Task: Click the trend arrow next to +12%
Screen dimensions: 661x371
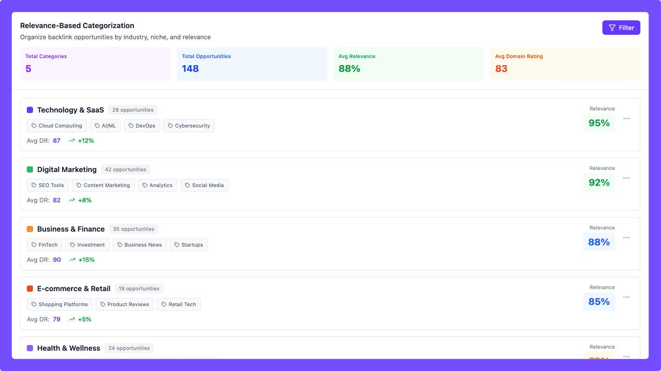Action: click(72, 140)
